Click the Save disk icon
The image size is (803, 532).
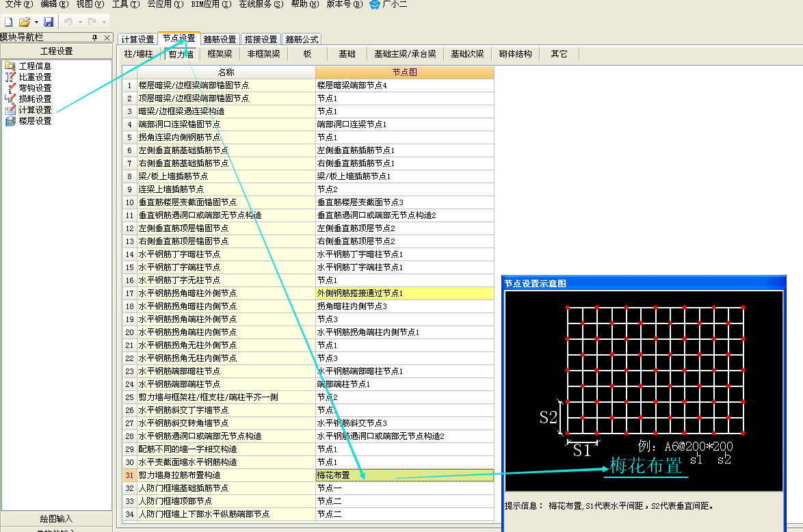tap(49, 22)
